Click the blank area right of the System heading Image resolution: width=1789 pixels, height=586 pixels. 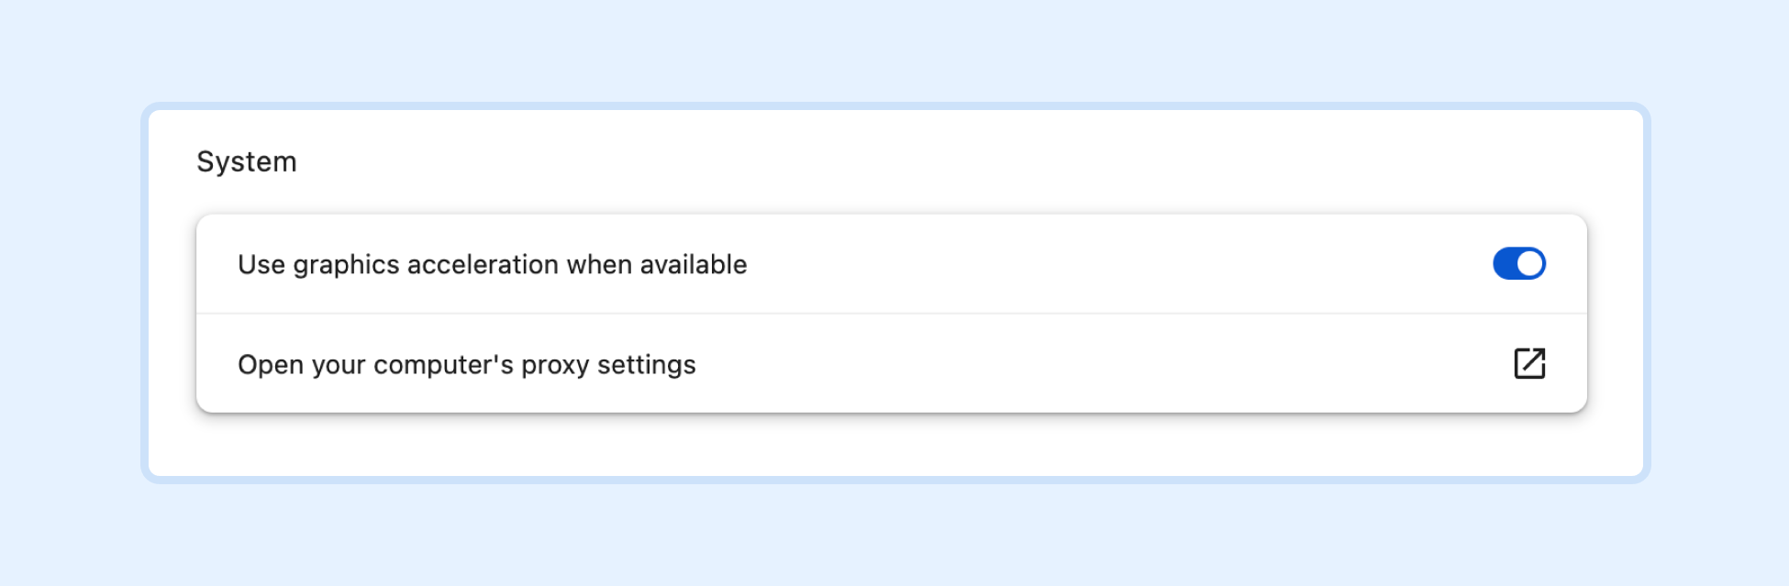coord(917,161)
